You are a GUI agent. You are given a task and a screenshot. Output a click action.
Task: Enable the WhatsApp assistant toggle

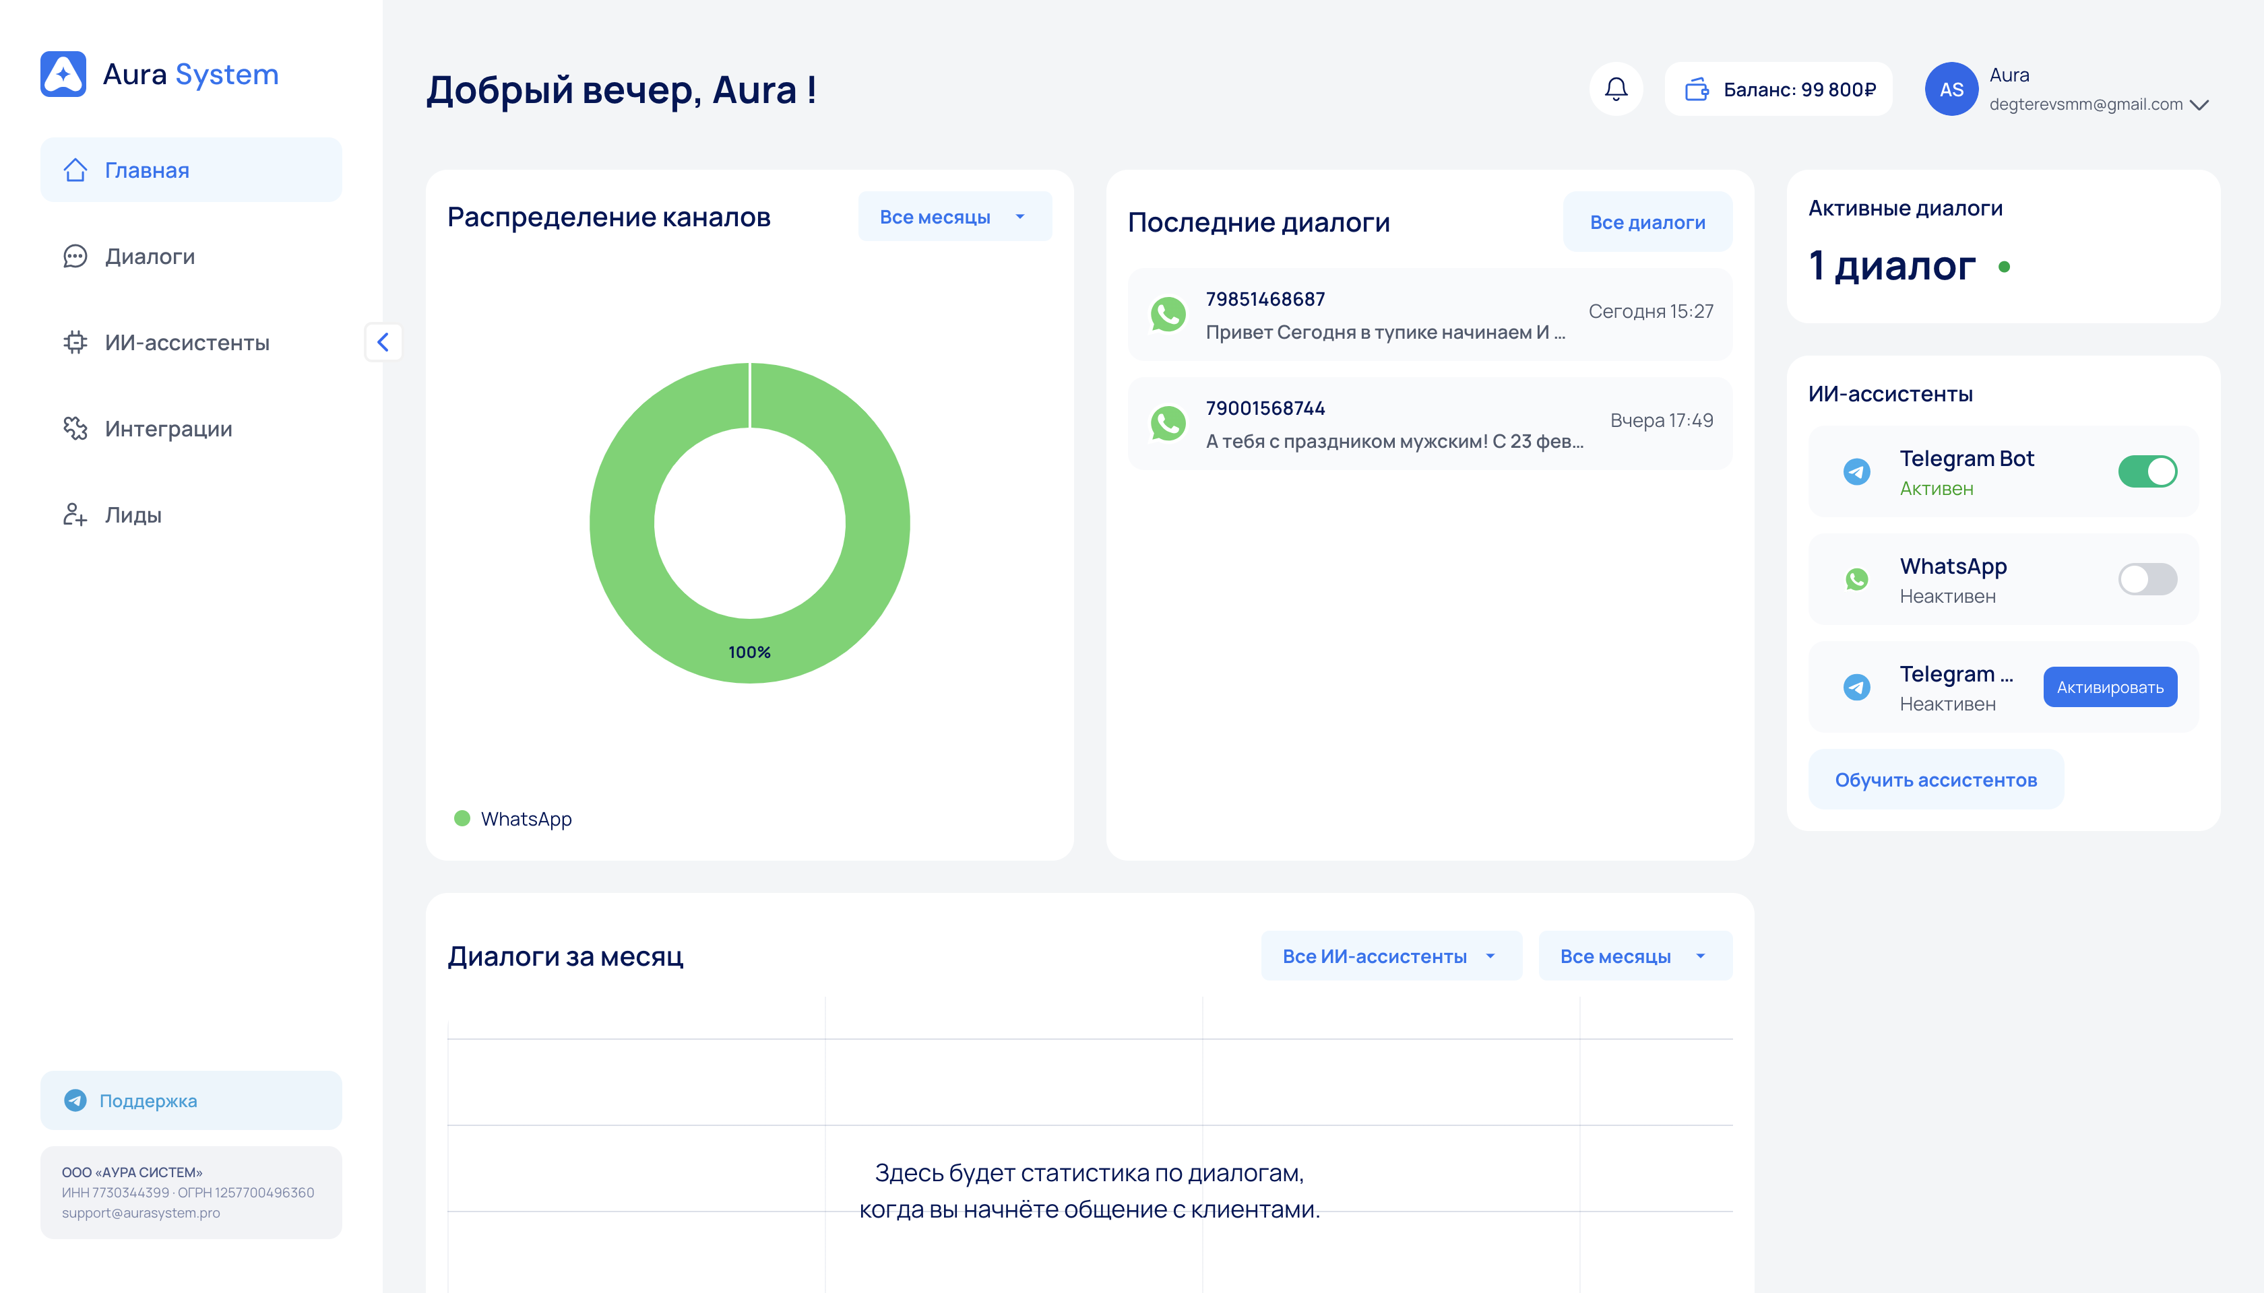click(x=2147, y=579)
